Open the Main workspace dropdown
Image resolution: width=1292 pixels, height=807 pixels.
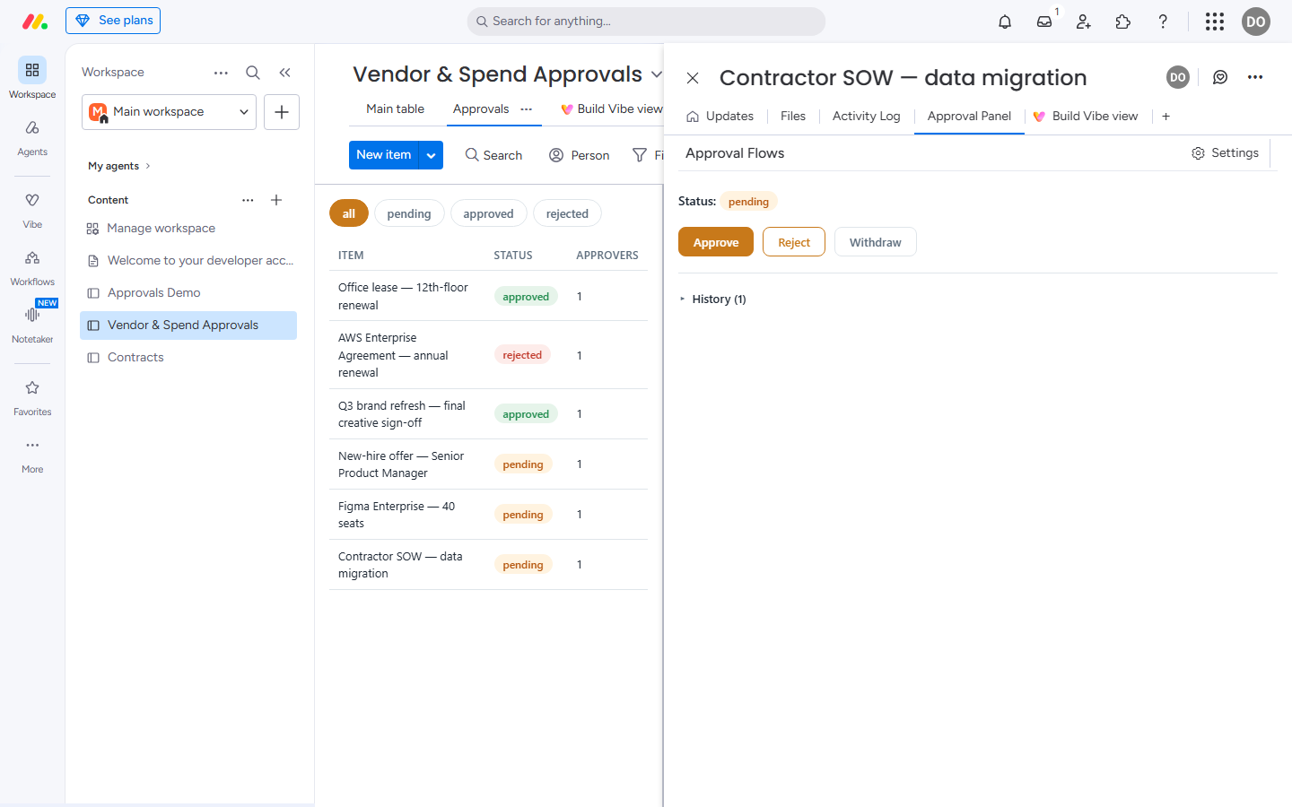pos(169,112)
